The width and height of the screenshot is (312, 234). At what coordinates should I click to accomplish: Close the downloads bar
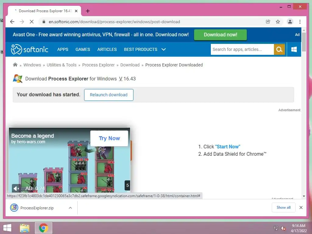(301, 207)
